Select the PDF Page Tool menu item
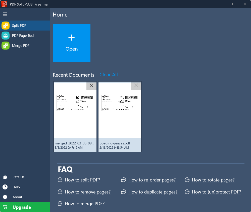The width and height of the screenshot is (251, 212). [x=23, y=36]
